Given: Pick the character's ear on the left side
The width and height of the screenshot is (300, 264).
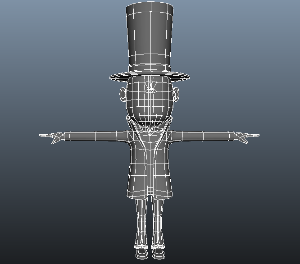Looking at the screenshot, I should [x=123, y=94].
